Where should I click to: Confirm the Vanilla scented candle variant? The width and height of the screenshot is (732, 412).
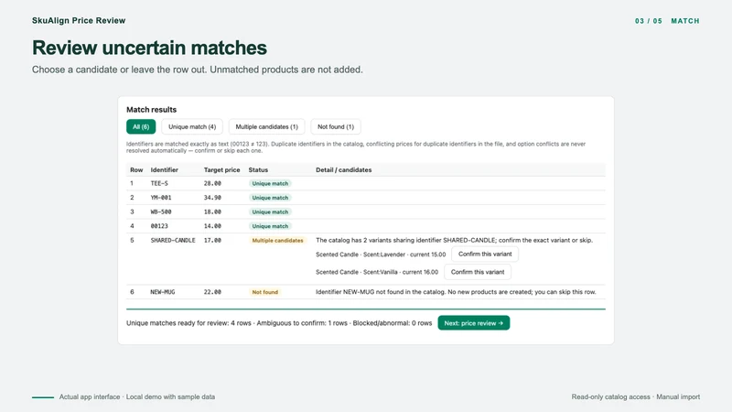click(x=477, y=272)
